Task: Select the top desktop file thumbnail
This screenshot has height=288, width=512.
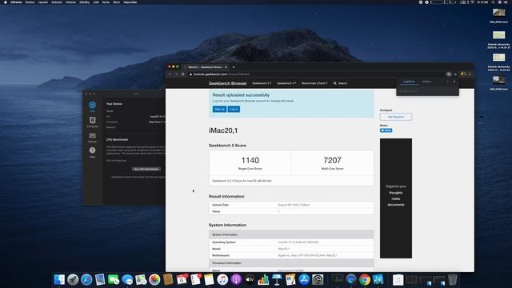Action: (498, 13)
